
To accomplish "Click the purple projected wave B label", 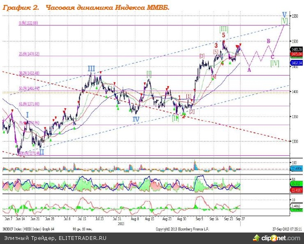I will pyautogui.click(x=268, y=41).
